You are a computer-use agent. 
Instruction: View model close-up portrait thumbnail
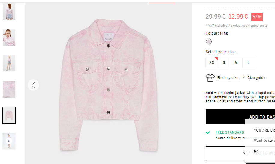(9, 38)
